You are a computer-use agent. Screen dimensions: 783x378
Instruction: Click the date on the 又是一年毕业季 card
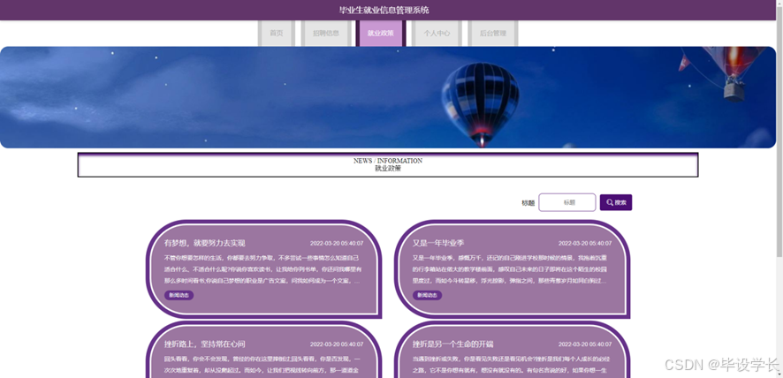click(585, 244)
